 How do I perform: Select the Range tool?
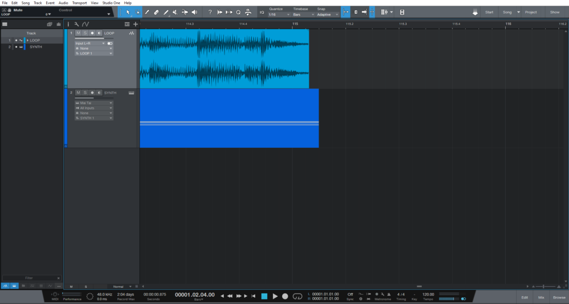point(137,12)
